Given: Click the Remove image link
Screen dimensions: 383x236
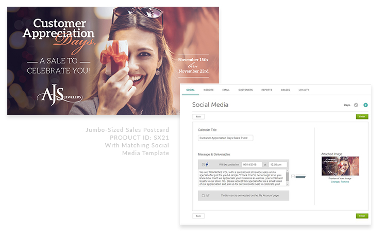Looking at the screenshot, I should [x=345, y=182].
